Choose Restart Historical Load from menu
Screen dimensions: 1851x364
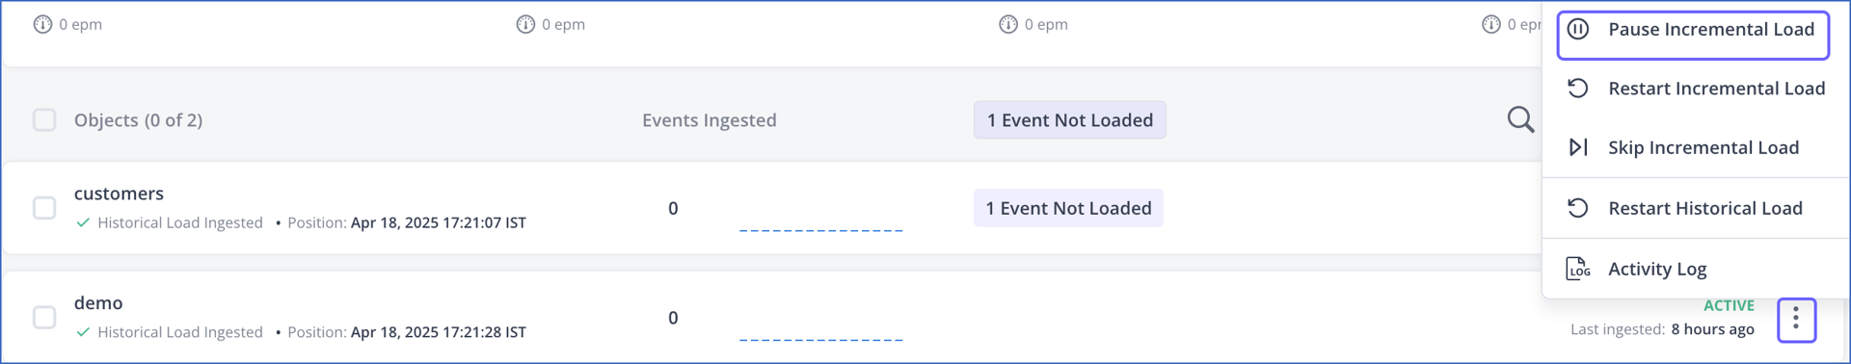(1696, 208)
